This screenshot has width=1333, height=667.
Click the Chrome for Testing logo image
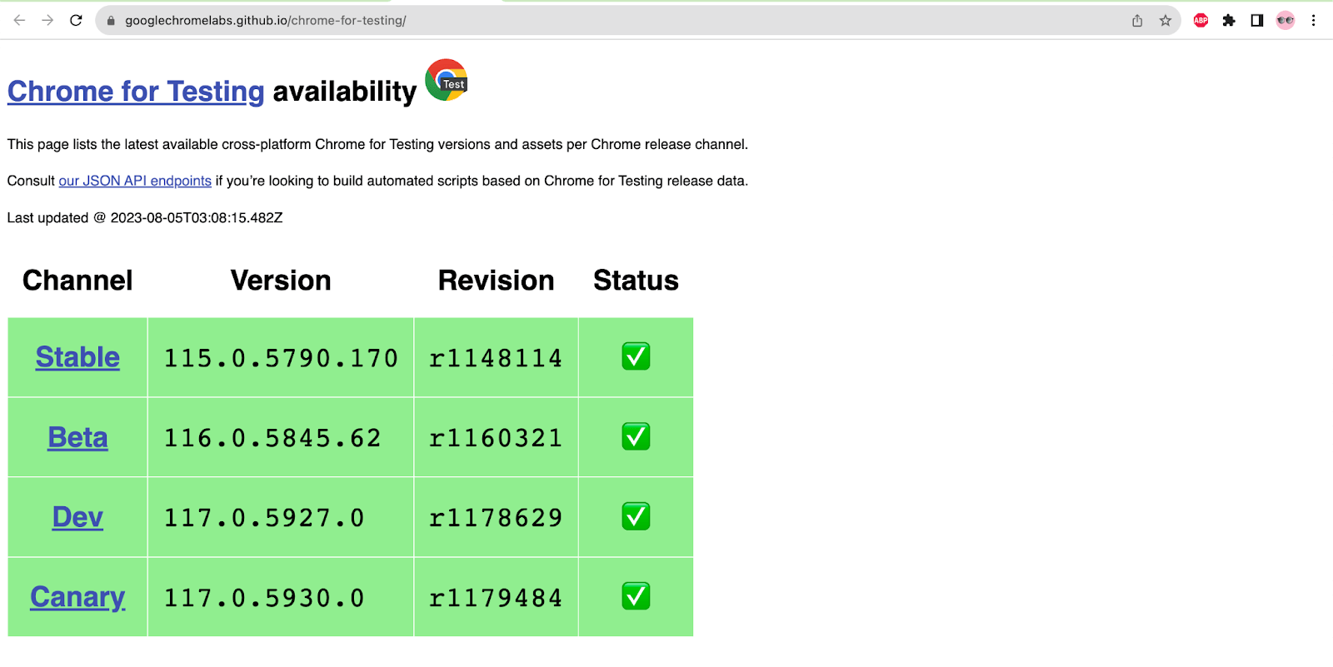447,80
